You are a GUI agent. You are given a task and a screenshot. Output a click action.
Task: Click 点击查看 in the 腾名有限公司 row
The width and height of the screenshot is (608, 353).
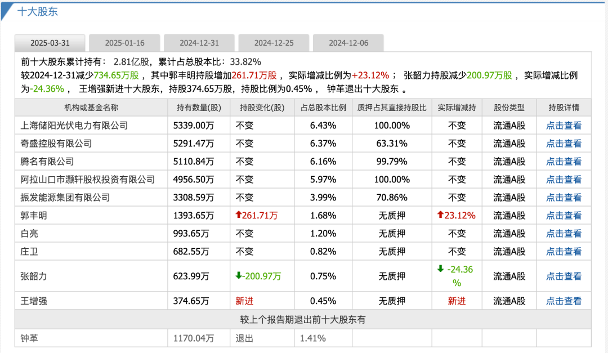pyautogui.click(x=564, y=162)
